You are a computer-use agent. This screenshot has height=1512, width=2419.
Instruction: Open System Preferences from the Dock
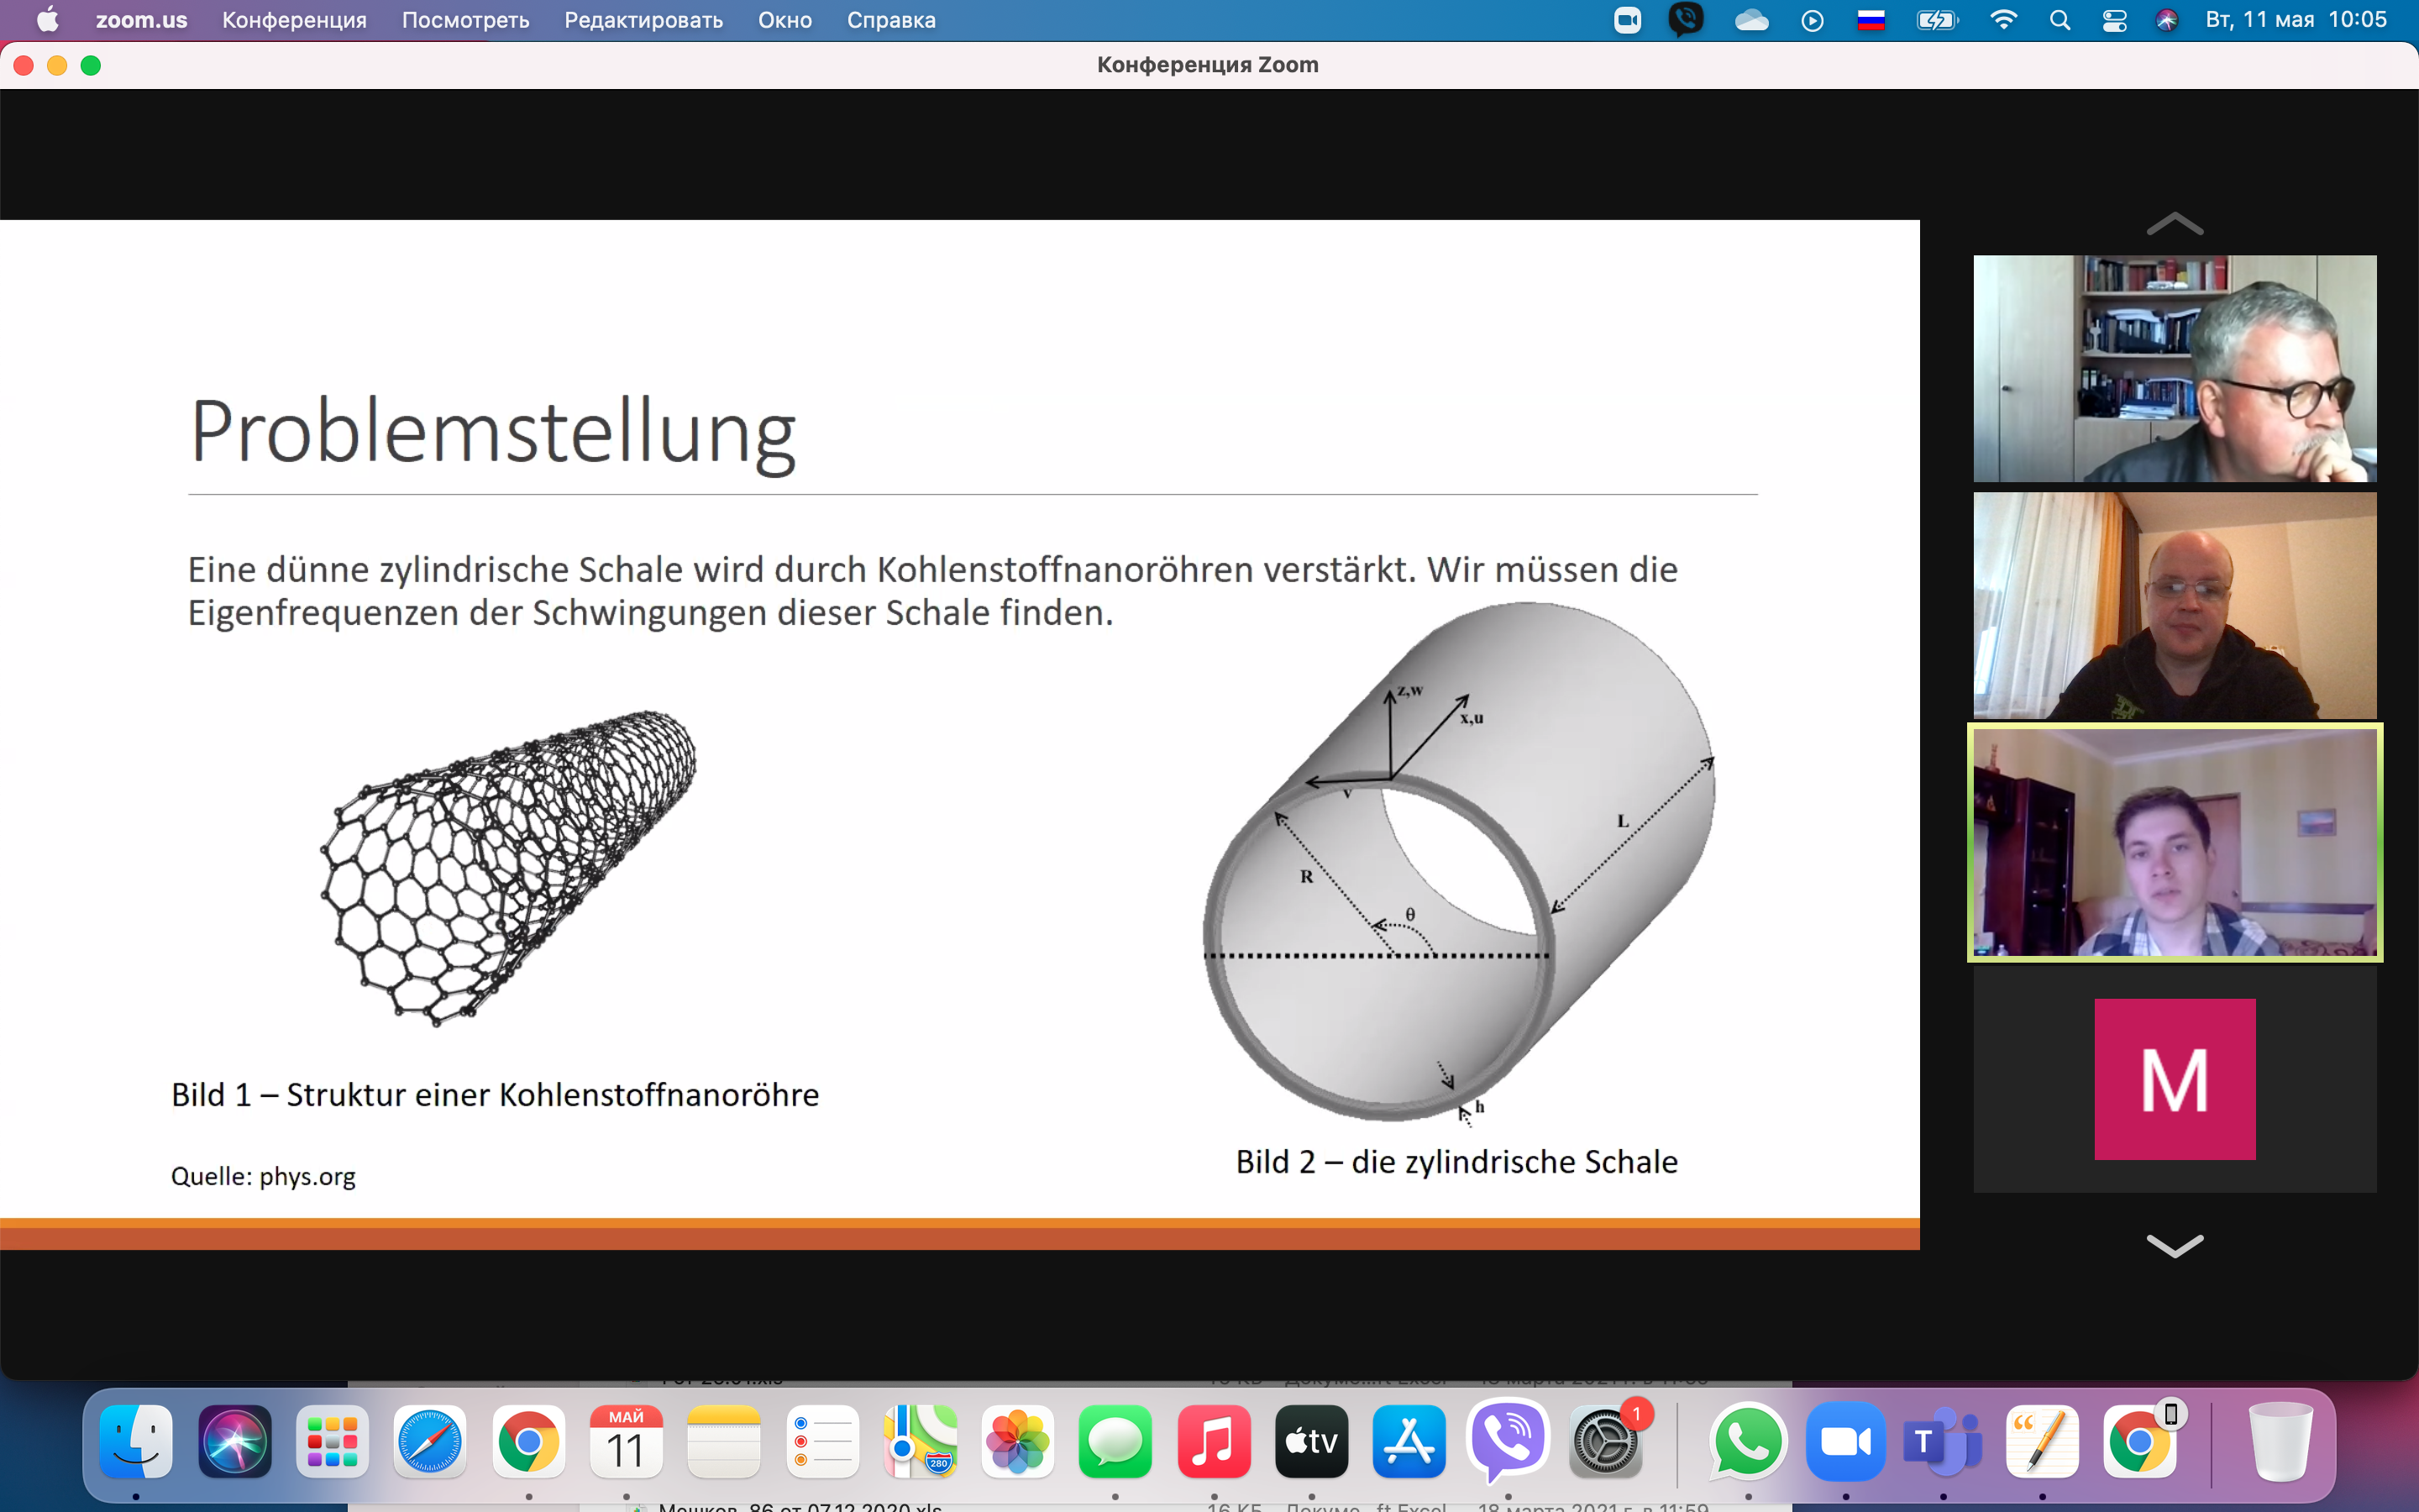1605,1441
